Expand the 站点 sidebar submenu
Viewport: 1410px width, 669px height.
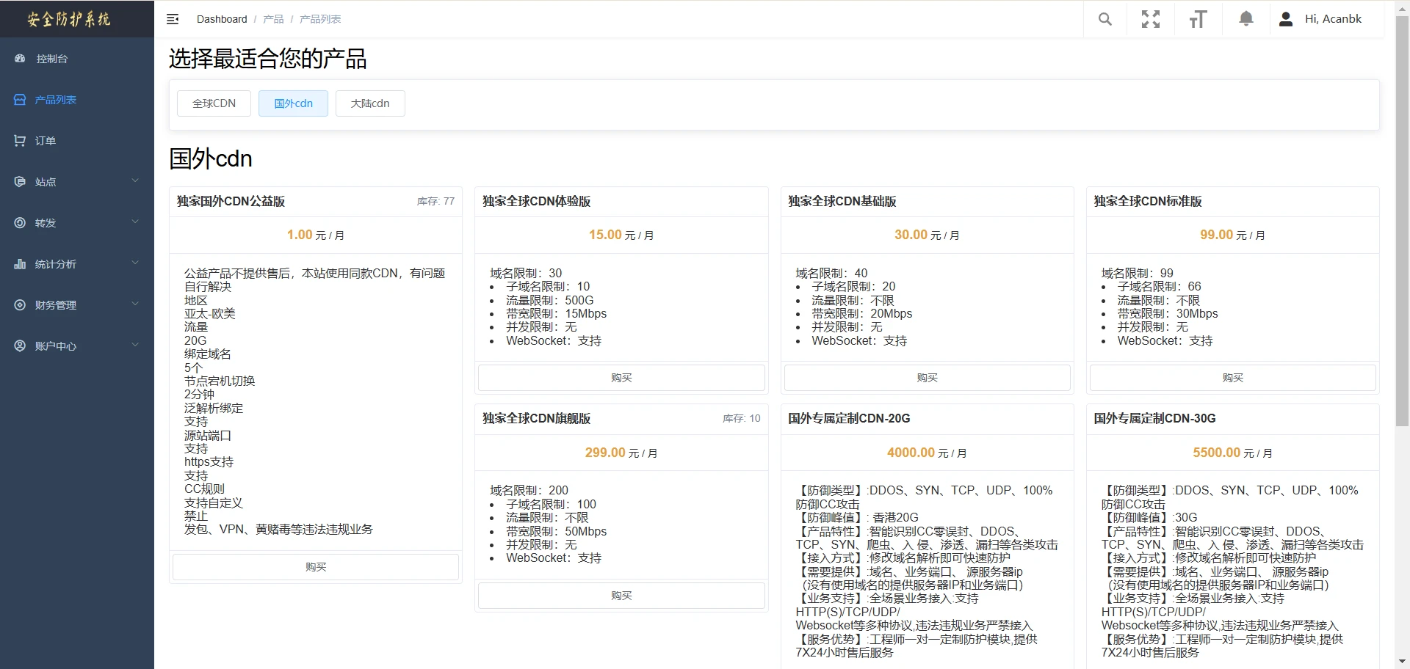(76, 182)
